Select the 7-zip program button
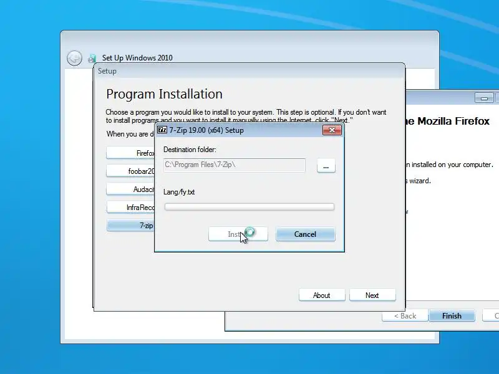Viewport: 499px width, 374px height. click(x=131, y=226)
